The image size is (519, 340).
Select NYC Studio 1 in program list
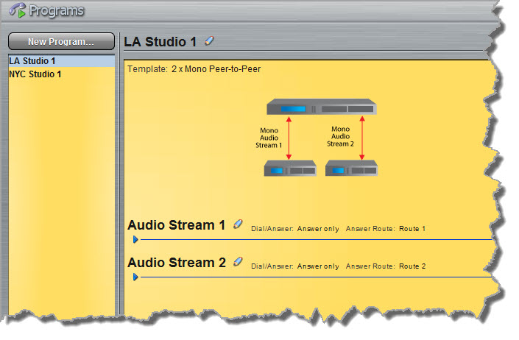35,74
